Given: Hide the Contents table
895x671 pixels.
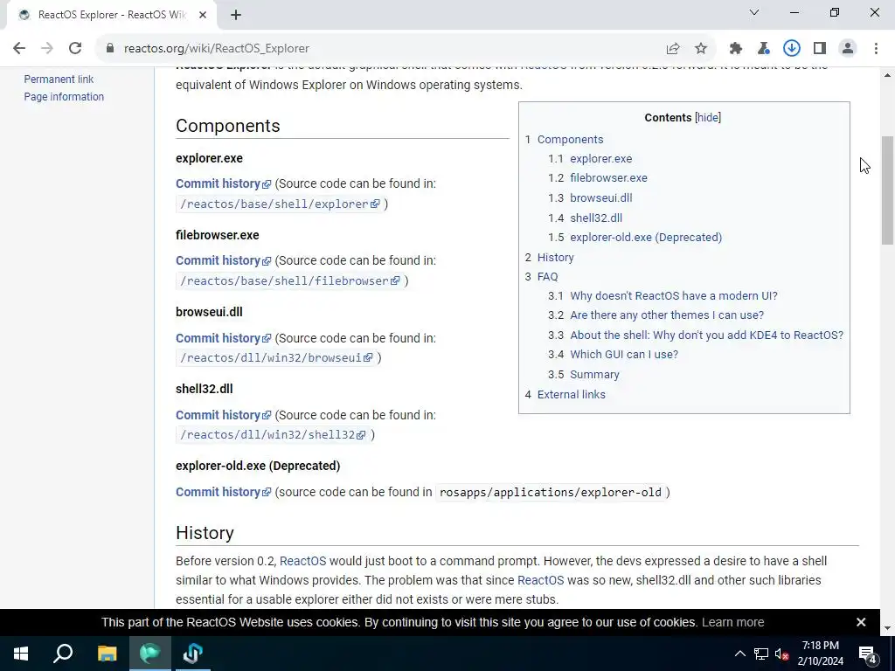Looking at the screenshot, I should (x=708, y=118).
